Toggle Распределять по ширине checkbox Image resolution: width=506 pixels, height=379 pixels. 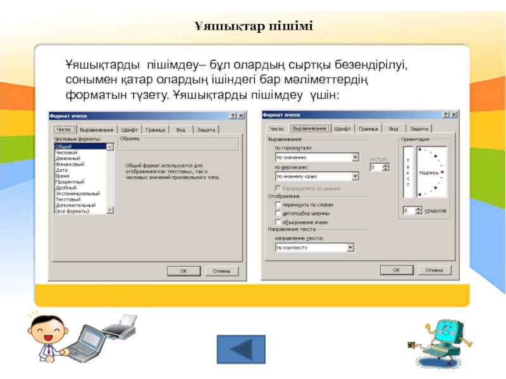point(278,188)
